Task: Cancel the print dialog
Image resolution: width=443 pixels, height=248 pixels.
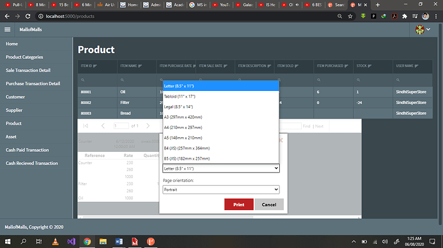Action: [x=269, y=204]
